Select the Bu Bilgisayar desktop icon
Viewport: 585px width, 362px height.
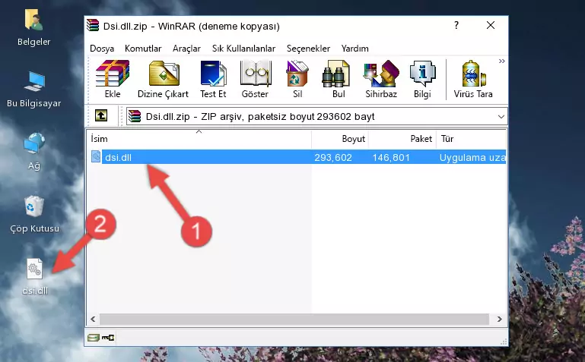[x=34, y=90]
